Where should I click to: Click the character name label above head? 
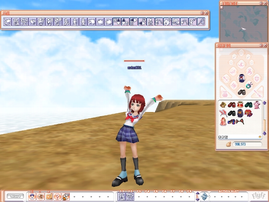click(x=134, y=68)
